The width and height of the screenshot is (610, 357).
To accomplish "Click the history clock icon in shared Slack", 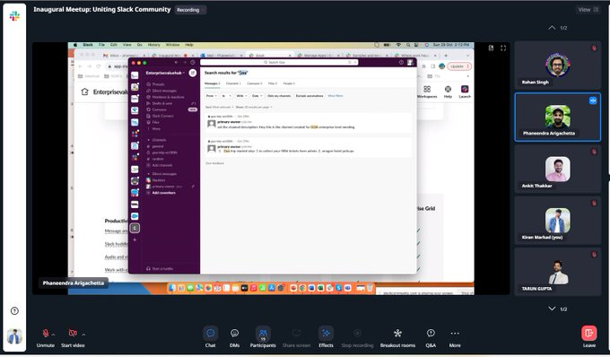I will click(193, 62).
